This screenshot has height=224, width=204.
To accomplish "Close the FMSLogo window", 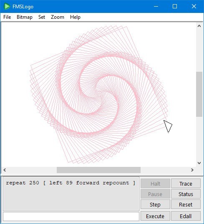I will (x=194, y=6).
